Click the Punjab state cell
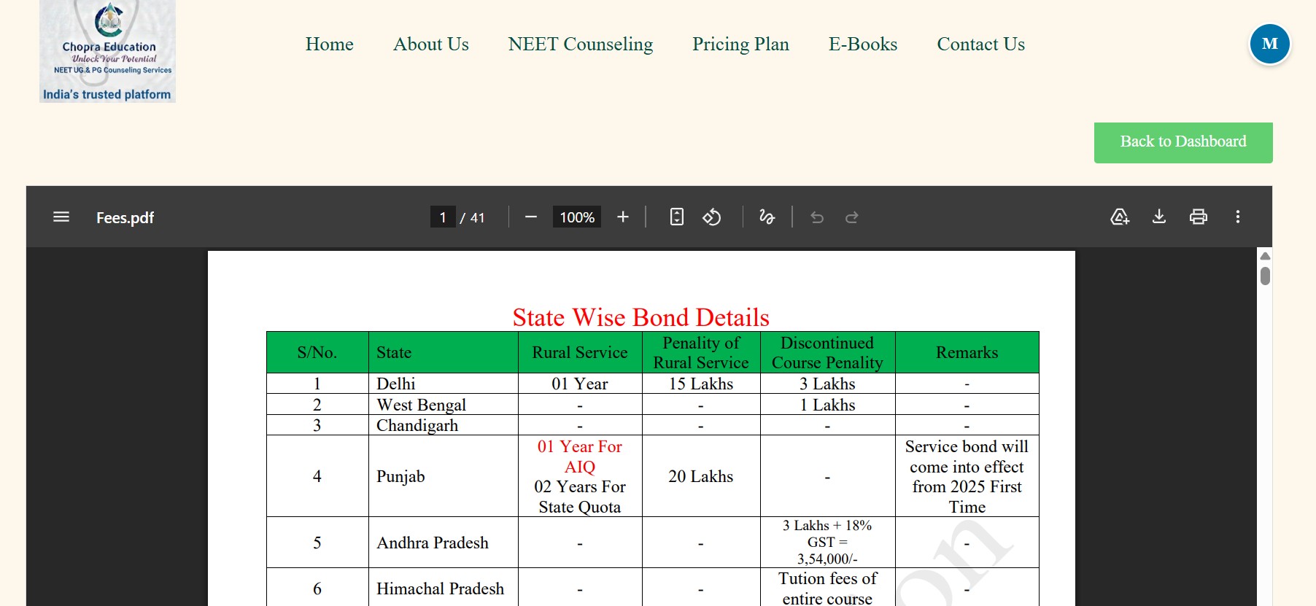Image resolution: width=1316 pixels, height=606 pixels. (444, 476)
